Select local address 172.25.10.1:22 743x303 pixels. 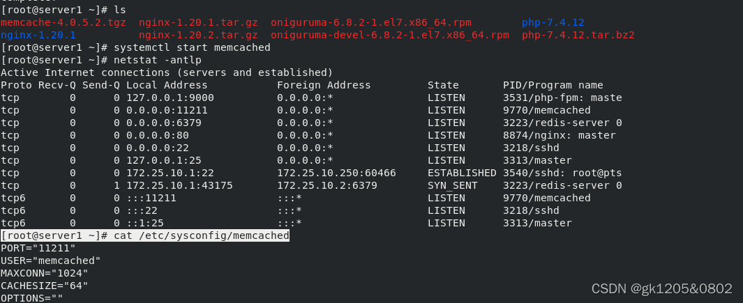[170, 173]
